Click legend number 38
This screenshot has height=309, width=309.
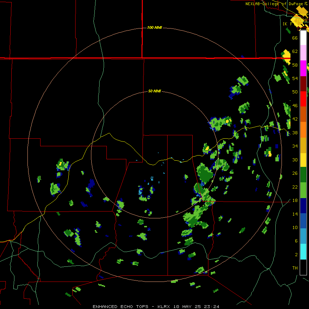pyautogui.click(x=295, y=133)
